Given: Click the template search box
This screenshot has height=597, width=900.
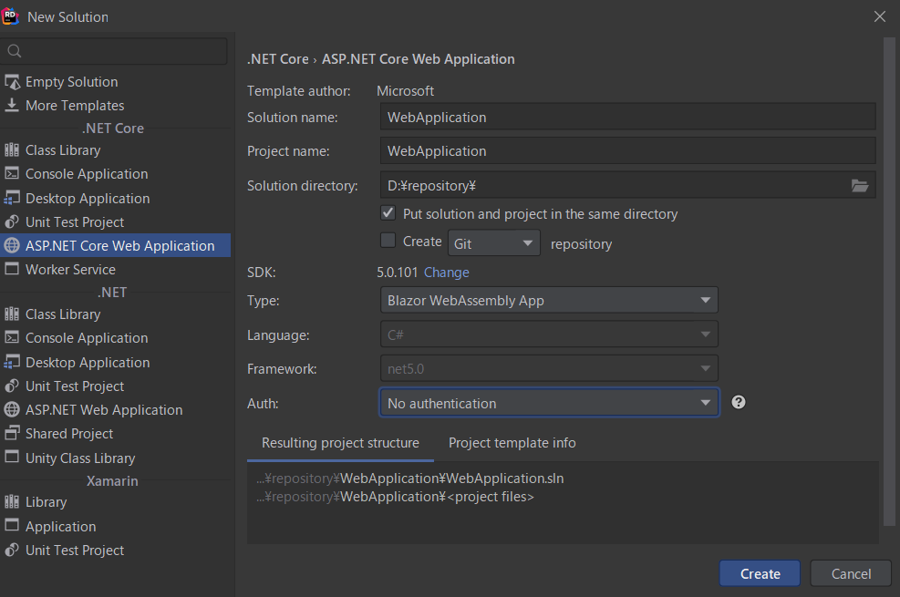Looking at the screenshot, I should click(x=114, y=51).
